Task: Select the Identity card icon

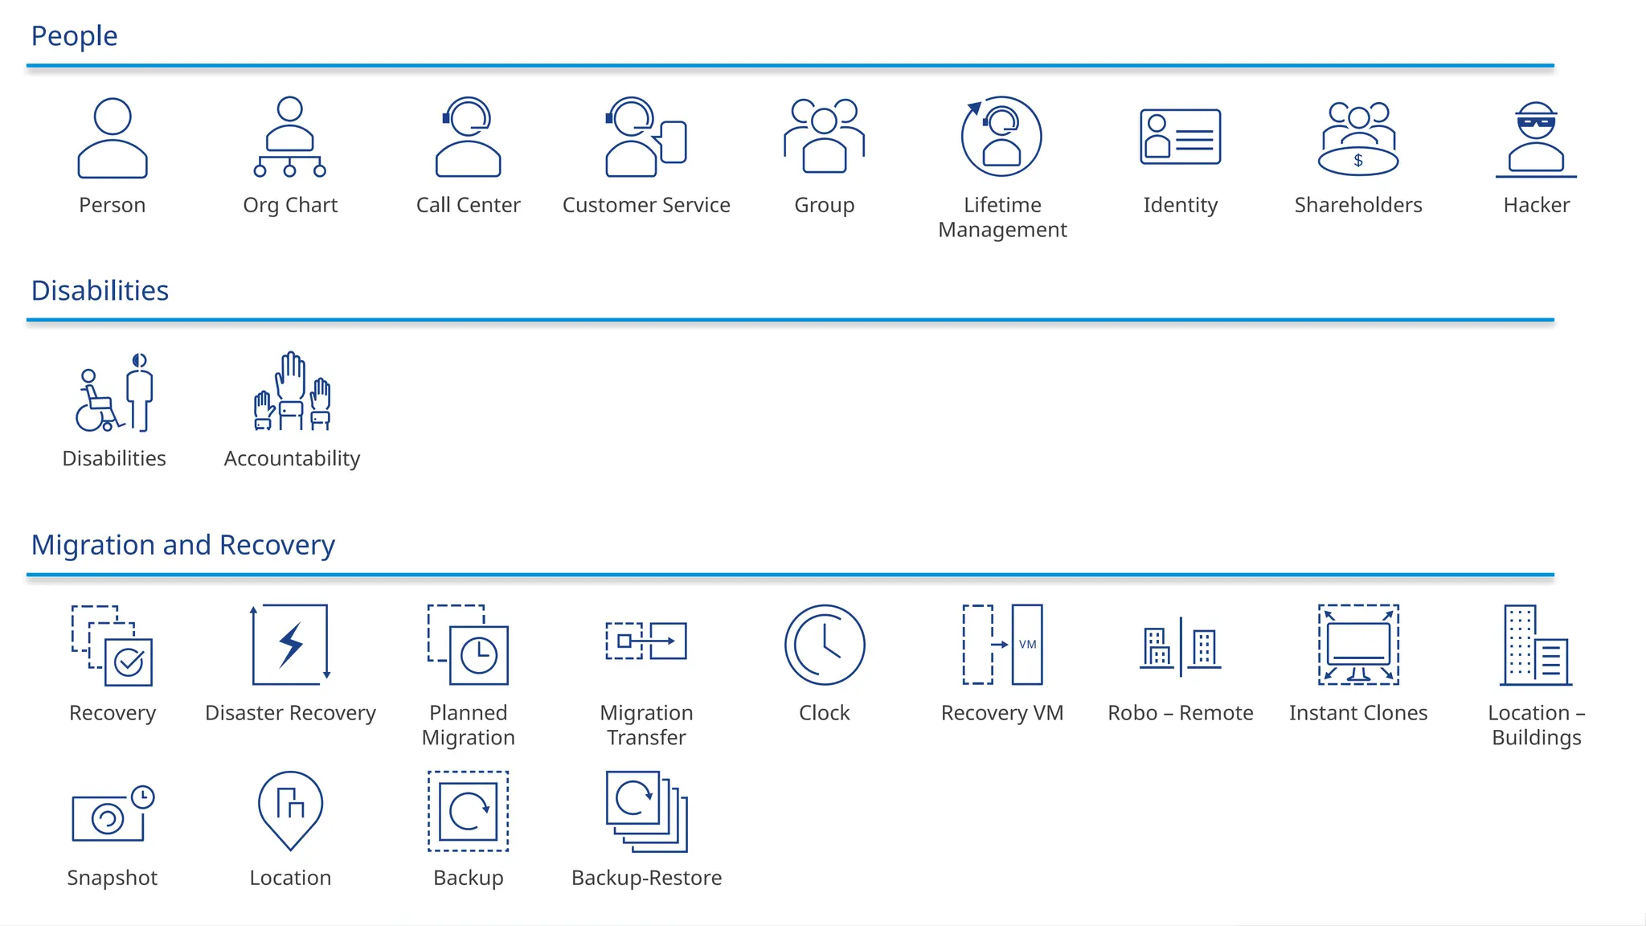Action: tap(1181, 137)
